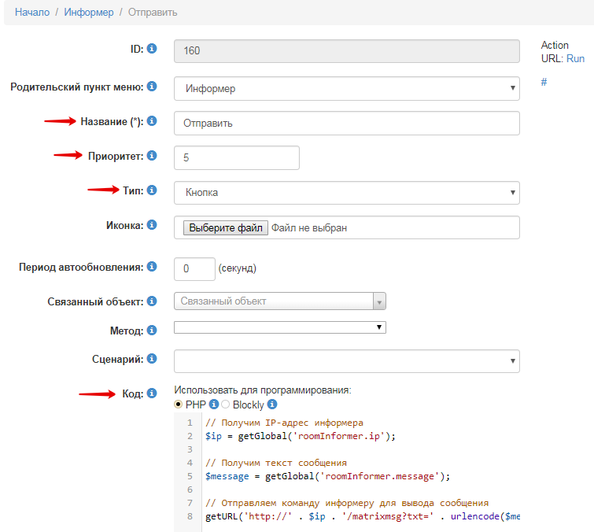This screenshot has height=532, width=594.
Task: Click Выберите файл button
Action: (x=226, y=227)
